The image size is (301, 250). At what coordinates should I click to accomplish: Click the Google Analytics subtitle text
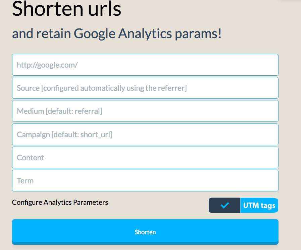pyautogui.click(x=116, y=33)
